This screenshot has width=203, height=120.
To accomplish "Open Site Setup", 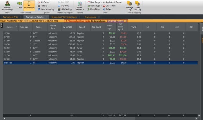I will pyautogui.click(x=43, y=2).
